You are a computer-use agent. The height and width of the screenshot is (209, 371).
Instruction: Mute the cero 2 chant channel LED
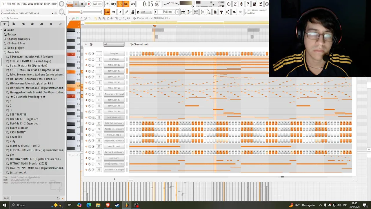click(86, 147)
